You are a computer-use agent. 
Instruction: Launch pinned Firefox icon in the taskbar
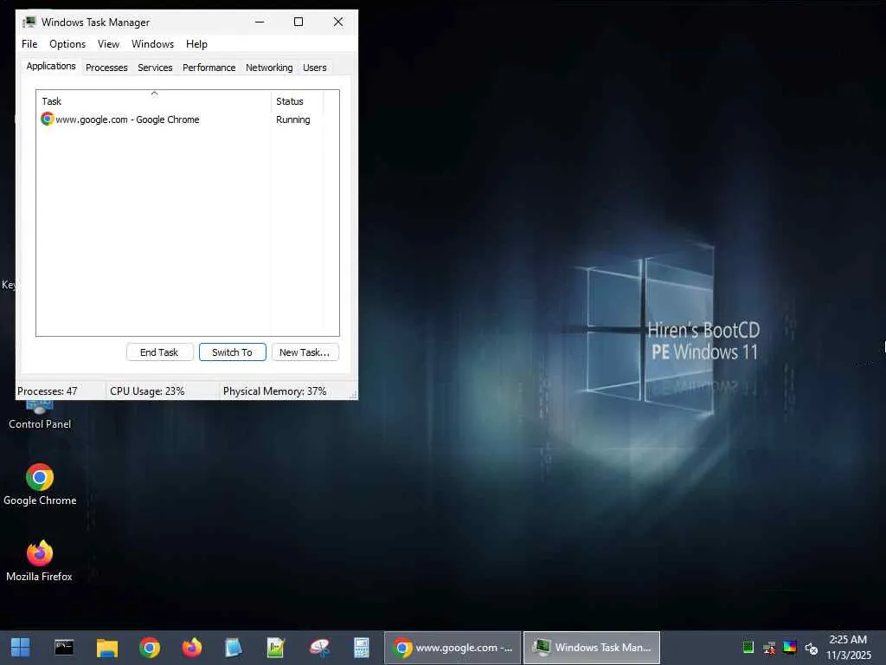pyautogui.click(x=191, y=648)
